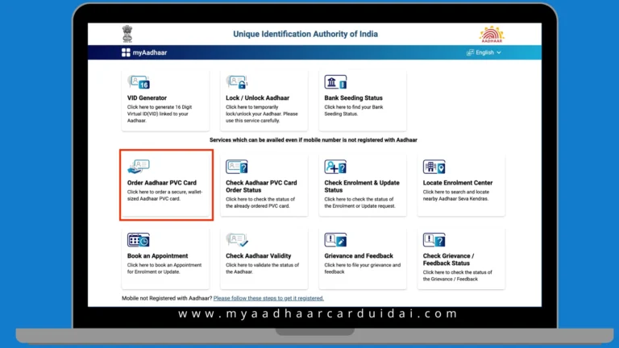This screenshot has width=619, height=348.
Task: Open Check Grievance / Feedback Status icon
Action: click(434, 240)
